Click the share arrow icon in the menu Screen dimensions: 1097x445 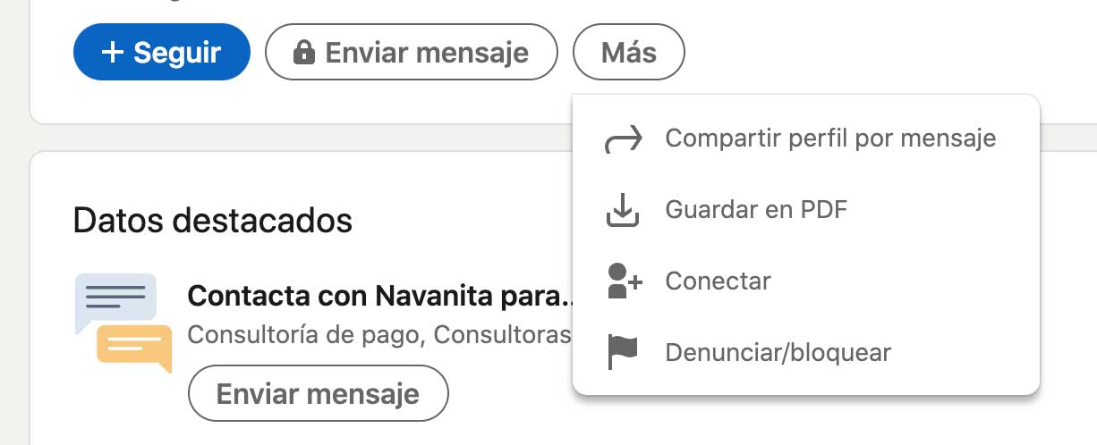click(623, 139)
